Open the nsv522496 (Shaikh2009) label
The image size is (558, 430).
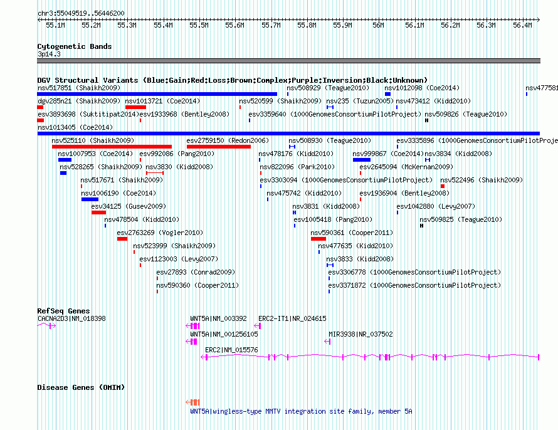pyautogui.click(x=482, y=180)
